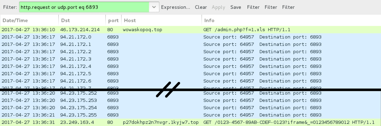
Task: Select packet row to 94.21.172.2
Action: pos(190,51)
